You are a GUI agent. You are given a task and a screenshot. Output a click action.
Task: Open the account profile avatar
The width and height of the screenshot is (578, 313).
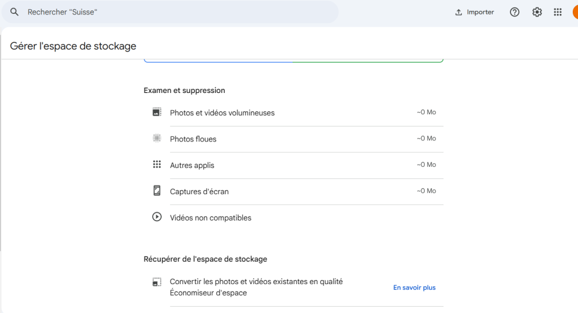tap(575, 12)
